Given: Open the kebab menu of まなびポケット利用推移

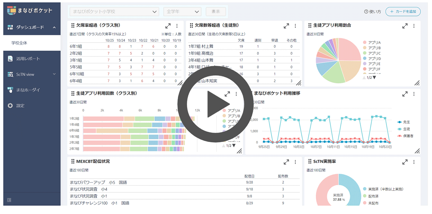Looking at the screenshot, I should 414,94.
